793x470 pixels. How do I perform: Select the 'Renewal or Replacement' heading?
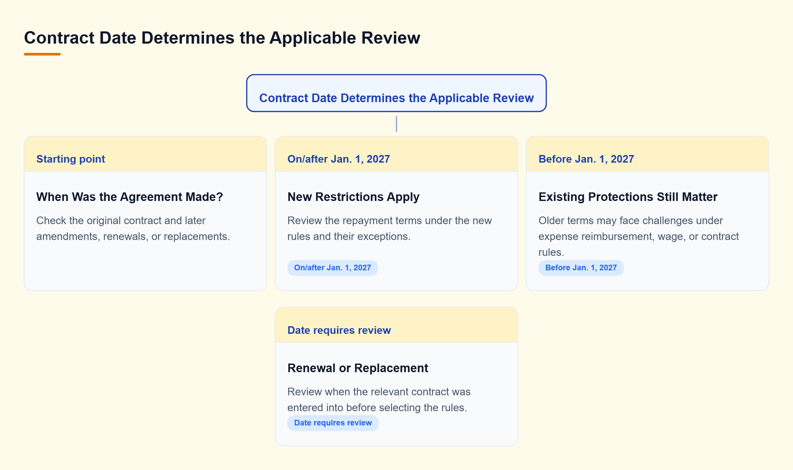pos(358,368)
